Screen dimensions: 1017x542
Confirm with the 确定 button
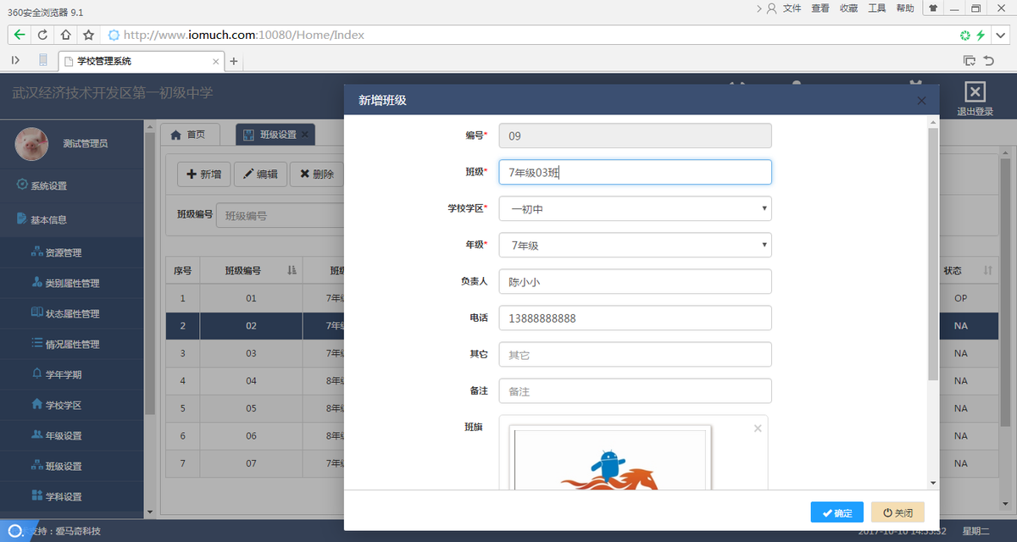[836, 512]
